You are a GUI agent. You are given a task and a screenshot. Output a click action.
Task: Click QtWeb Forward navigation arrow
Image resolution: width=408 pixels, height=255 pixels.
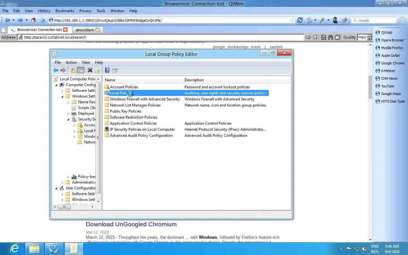(x=20, y=20)
